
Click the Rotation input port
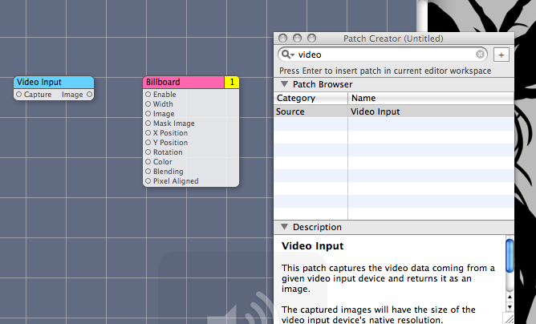click(x=148, y=152)
